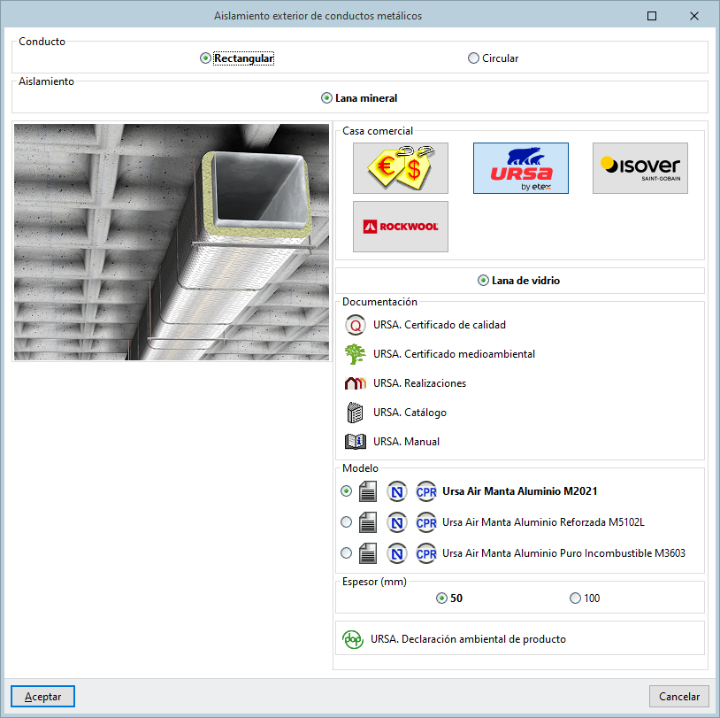Open CPR icon for Manta Aluminio M2021

coord(426,491)
